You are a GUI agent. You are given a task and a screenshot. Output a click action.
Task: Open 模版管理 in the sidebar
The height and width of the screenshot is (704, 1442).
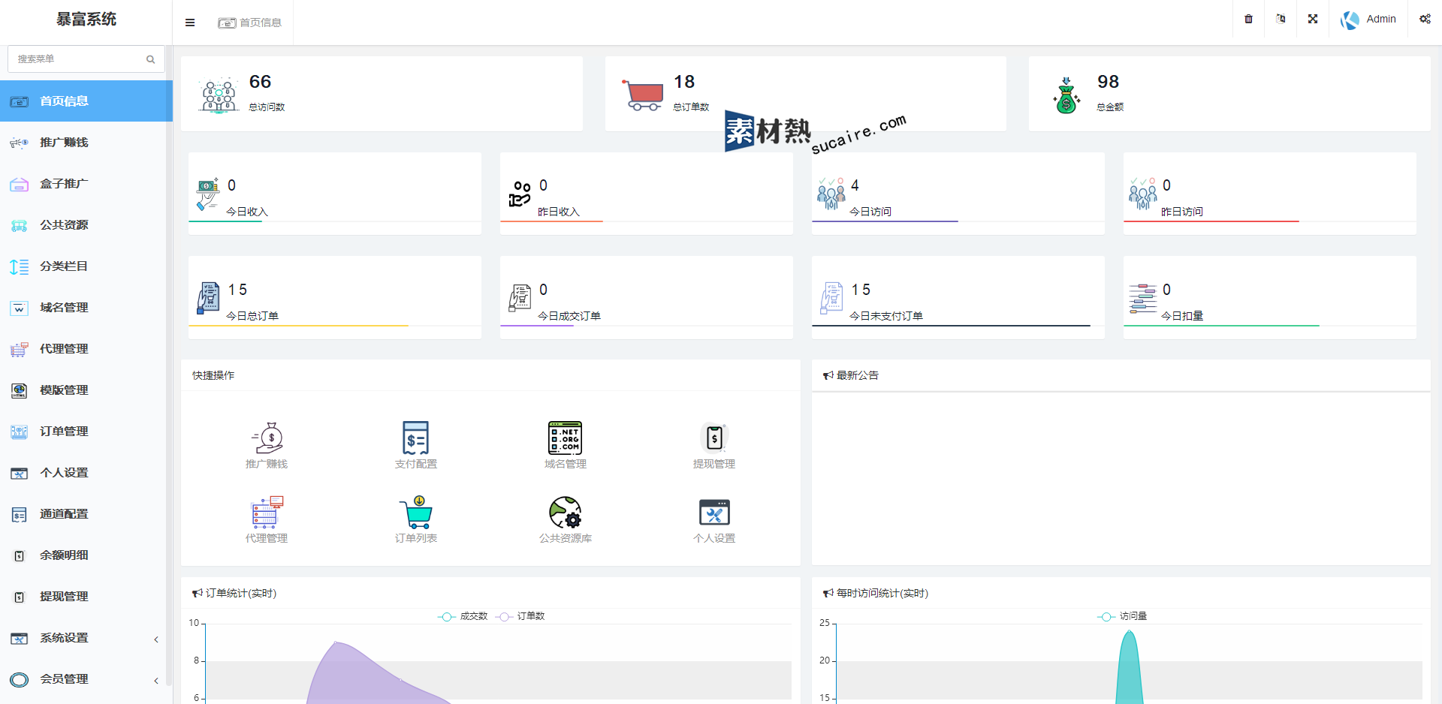(x=86, y=390)
